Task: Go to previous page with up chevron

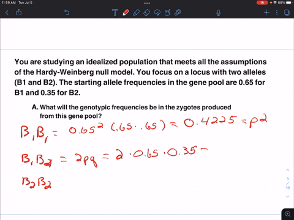Action: click(x=287, y=170)
